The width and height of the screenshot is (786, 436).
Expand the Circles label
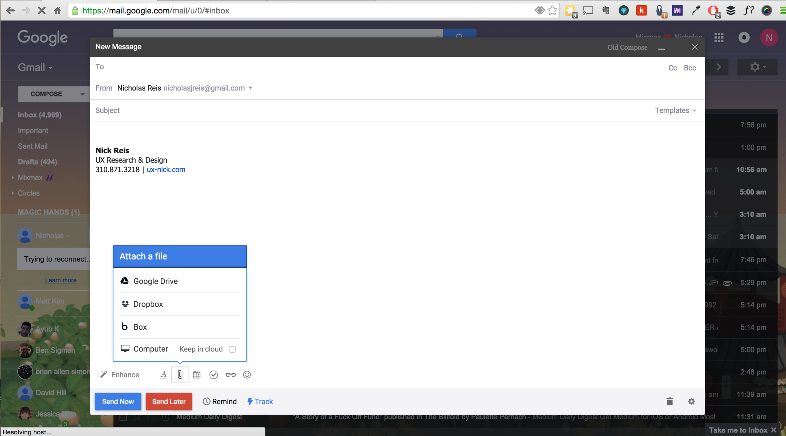click(x=13, y=193)
